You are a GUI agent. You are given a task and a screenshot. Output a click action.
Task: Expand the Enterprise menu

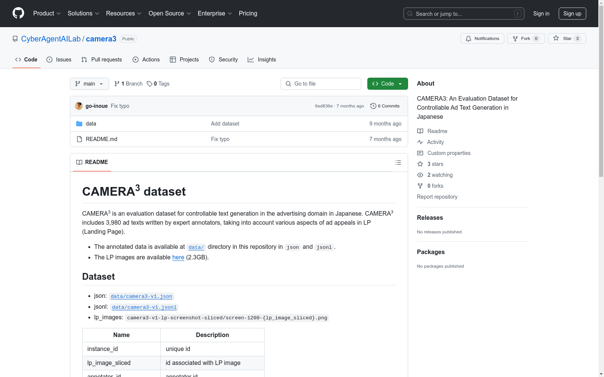click(214, 13)
